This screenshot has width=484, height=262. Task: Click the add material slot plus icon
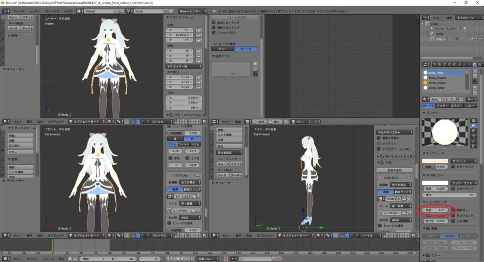pyautogui.click(x=475, y=71)
